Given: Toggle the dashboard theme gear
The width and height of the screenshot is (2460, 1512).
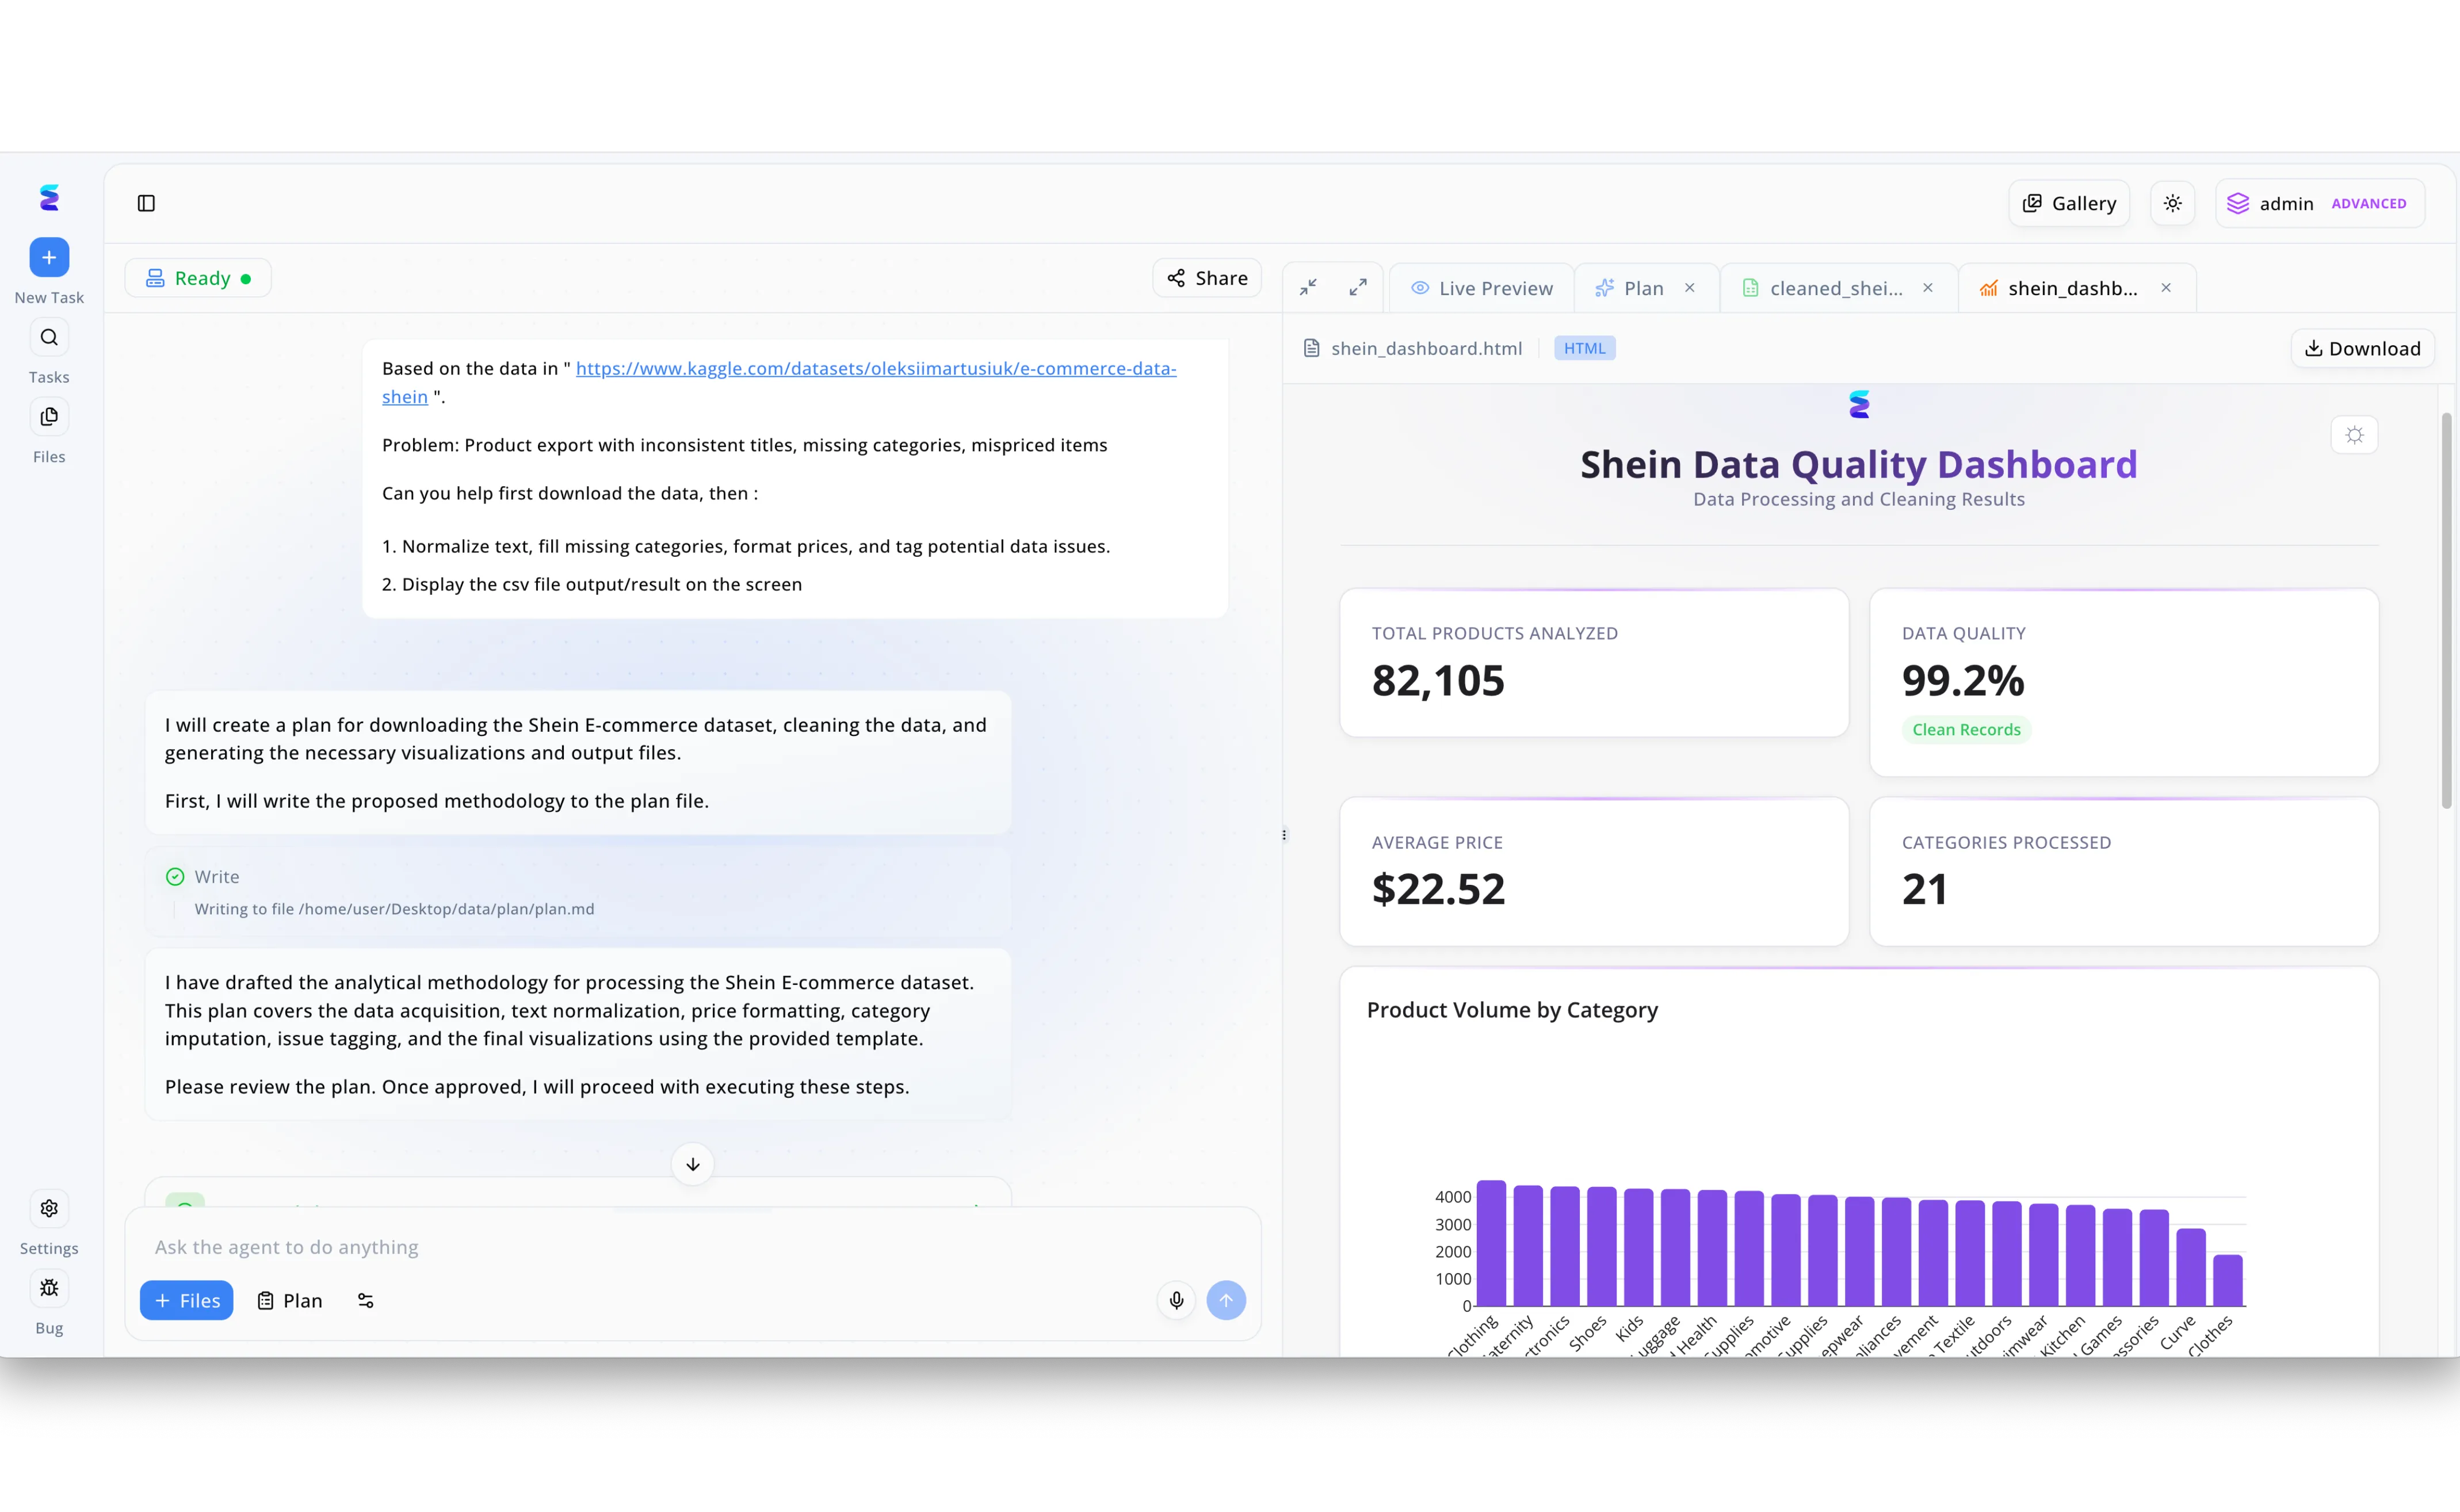Looking at the screenshot, I should click(x=2355, y=434).
